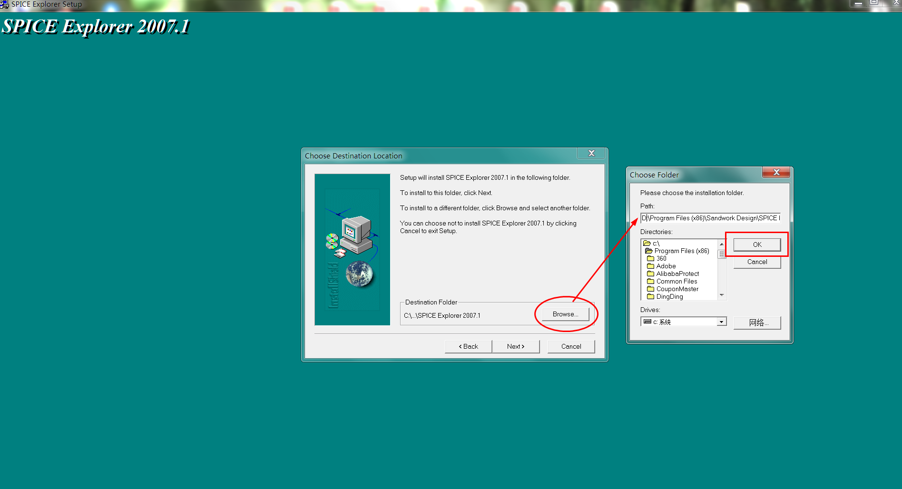Click the setup icon in the title bar
902x489 pixels.
[5, 4]
